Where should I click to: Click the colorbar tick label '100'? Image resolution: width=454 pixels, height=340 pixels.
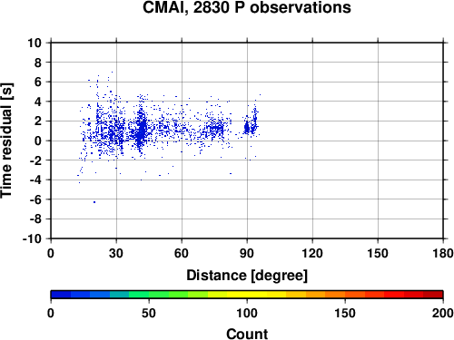coord(247,313)
